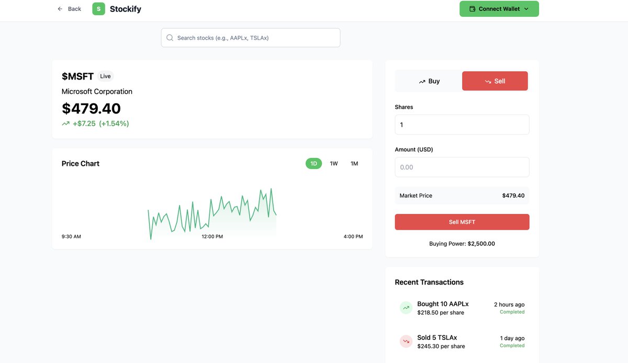
Task: Click the wallet icon in Connect Wallet
Action: tap(473, 9)
